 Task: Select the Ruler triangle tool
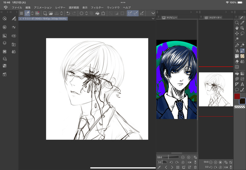coord(237,84)
